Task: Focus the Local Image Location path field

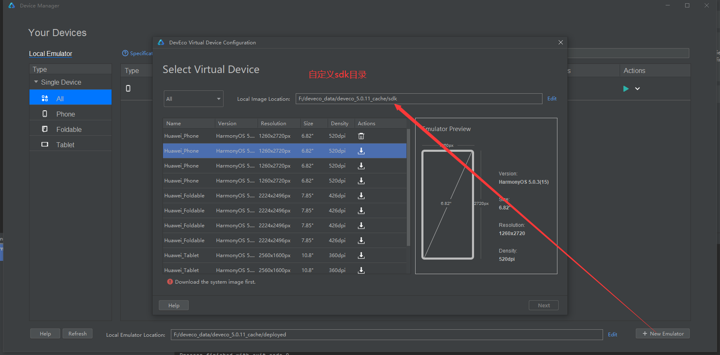Action: (x=419, y=99)
